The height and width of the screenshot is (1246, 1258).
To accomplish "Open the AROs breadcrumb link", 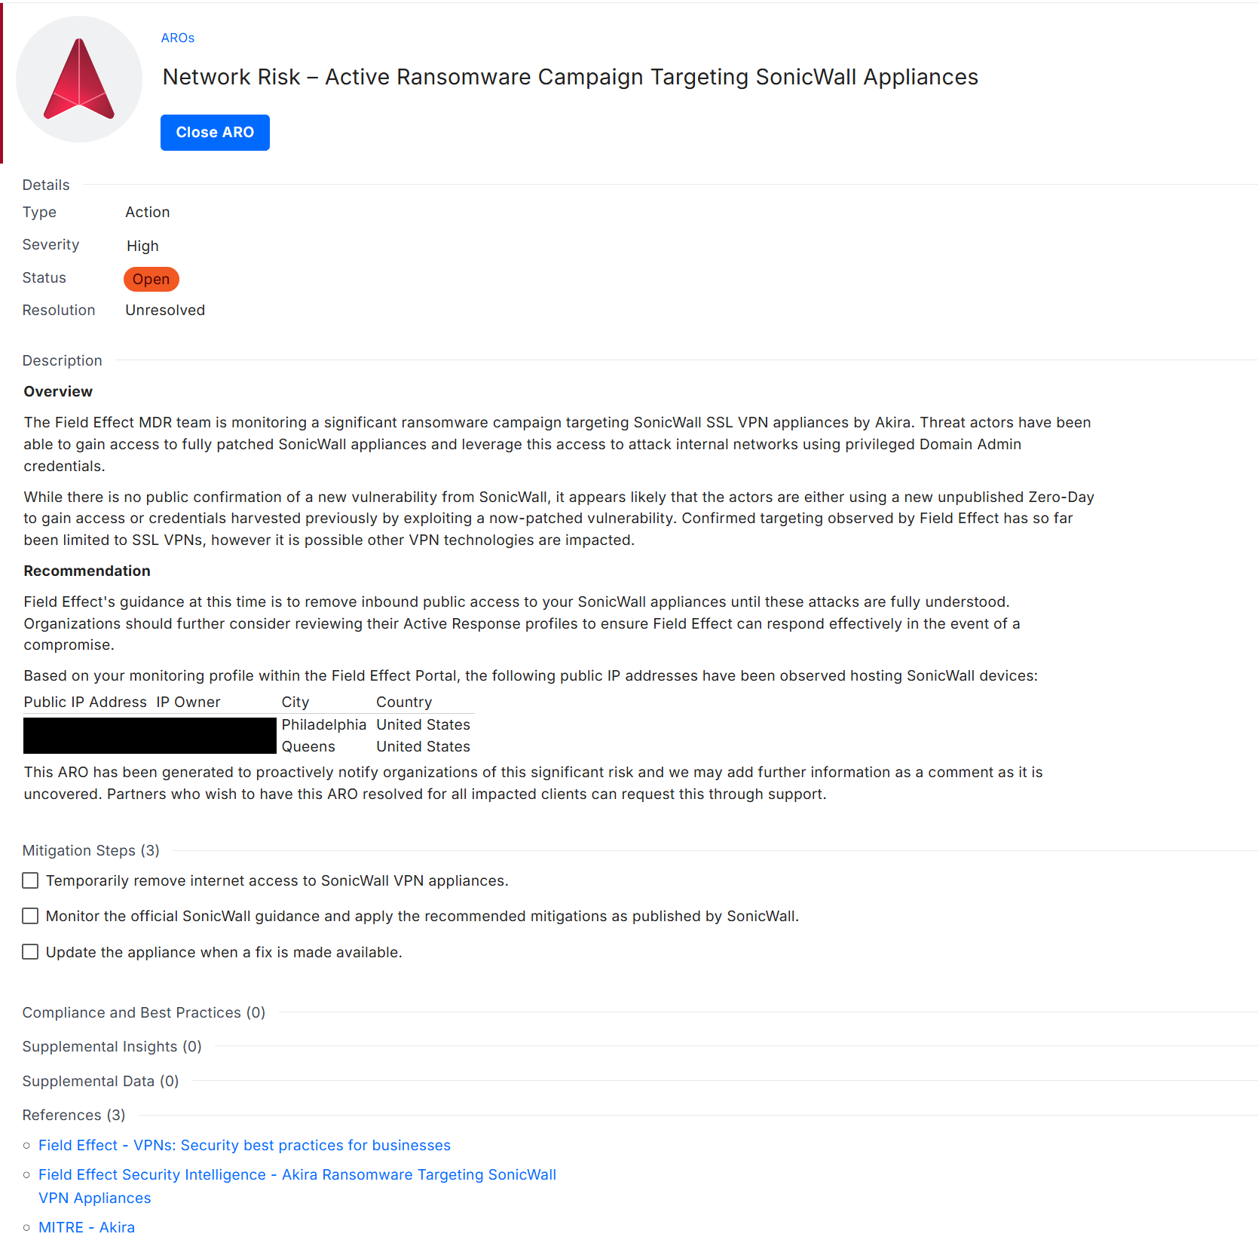I will (177, 38).
